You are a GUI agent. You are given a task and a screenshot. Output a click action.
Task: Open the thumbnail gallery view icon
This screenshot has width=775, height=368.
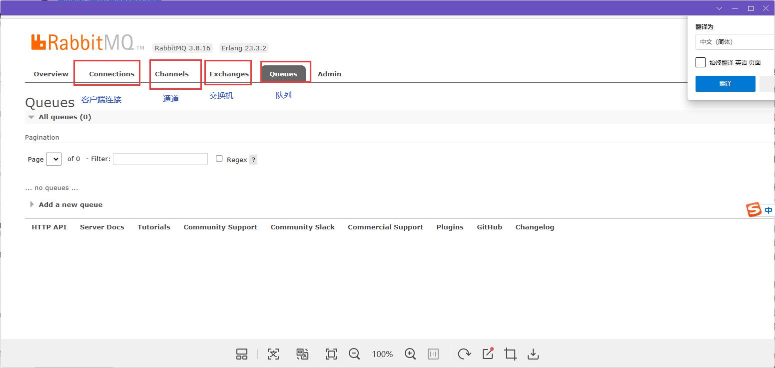242,354
